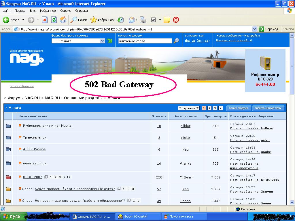The image size is (295, 221).
Task: Open the mail button dropdown arrow
Action: (136, 20)
